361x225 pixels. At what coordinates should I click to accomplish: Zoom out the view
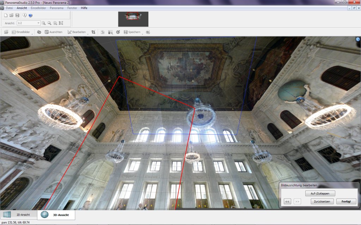(x=49, y=23)
